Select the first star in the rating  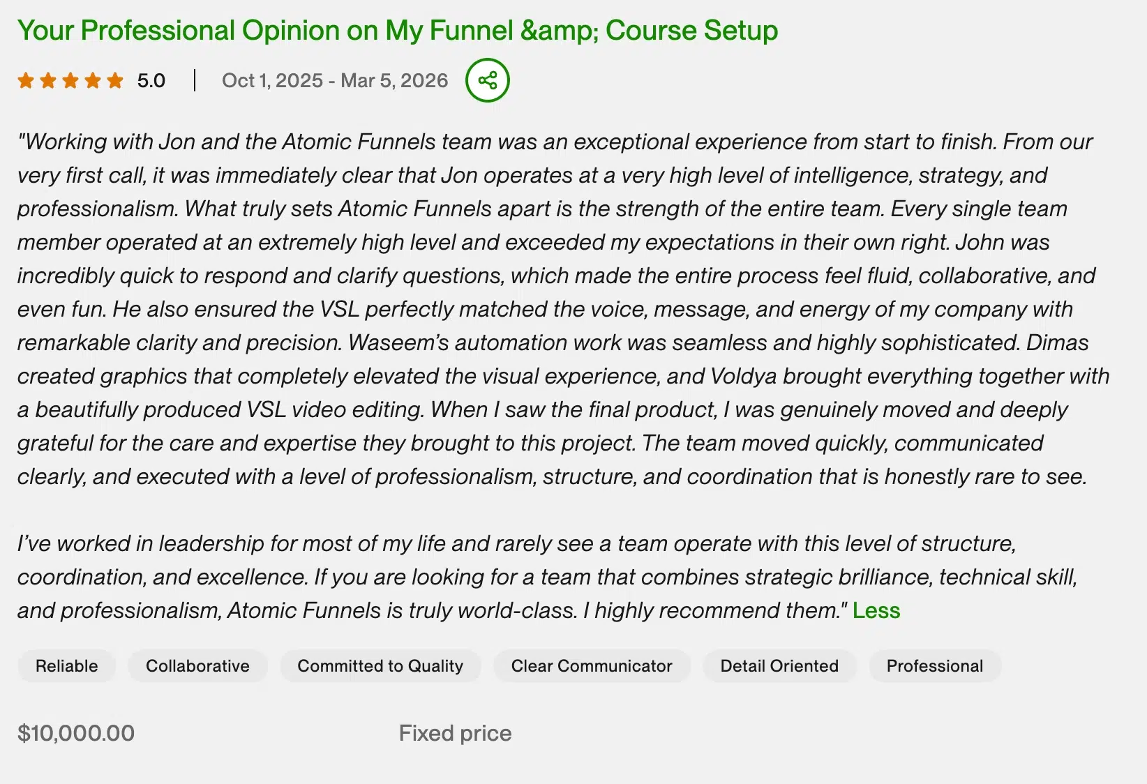tap(26, 80)
